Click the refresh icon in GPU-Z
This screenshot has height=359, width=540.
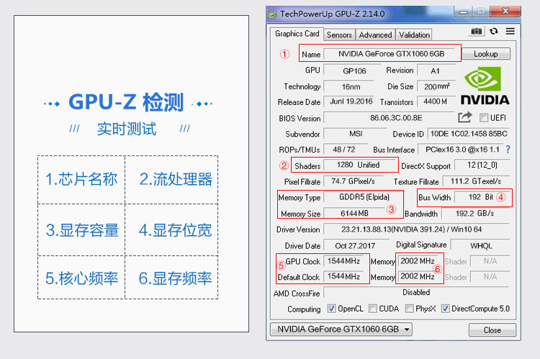click(494, 32)
